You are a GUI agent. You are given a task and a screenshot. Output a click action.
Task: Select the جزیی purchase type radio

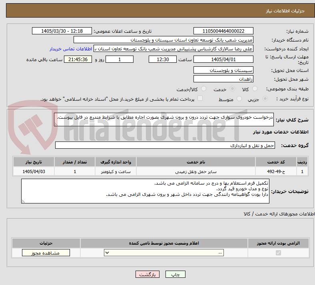tap(265, 99)
